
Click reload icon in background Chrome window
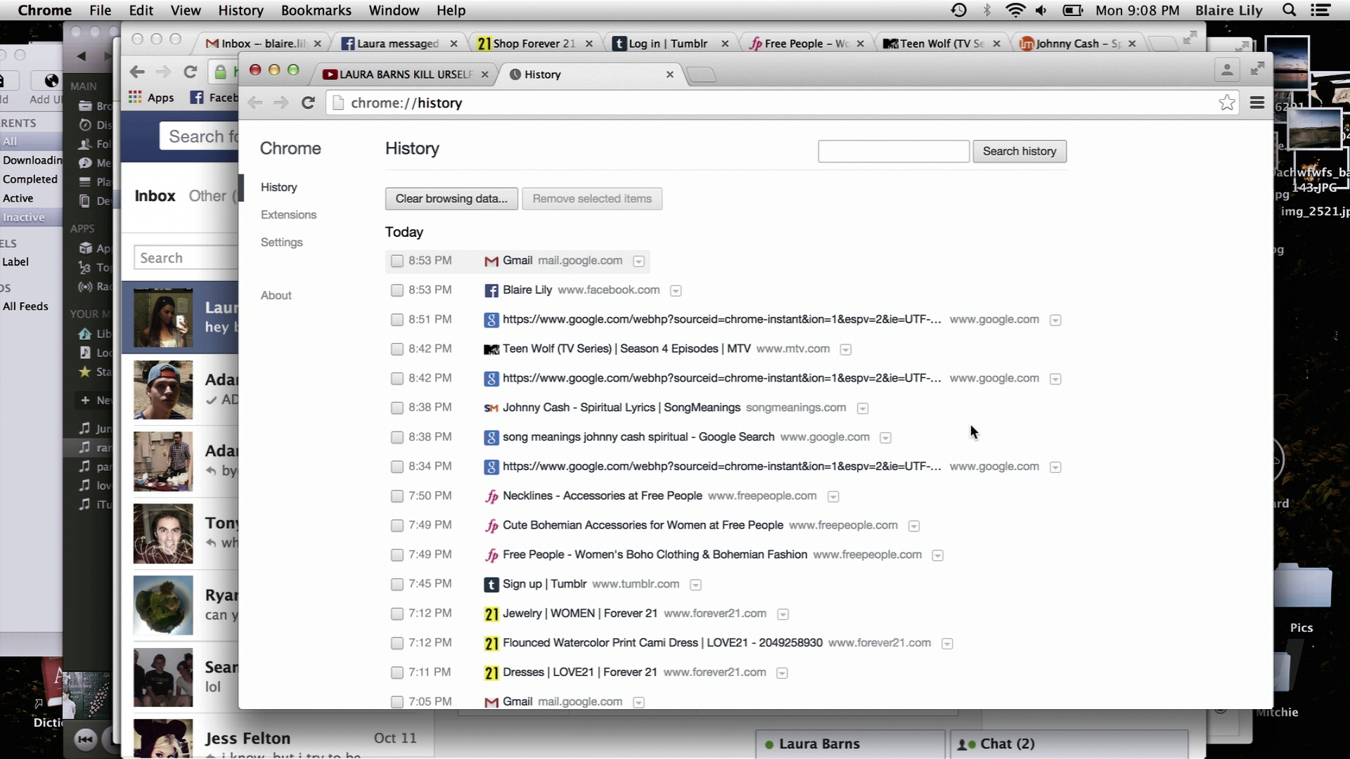point(190,72)
